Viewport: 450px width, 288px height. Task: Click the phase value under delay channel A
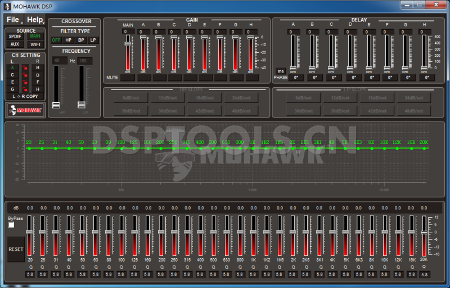pos(294,78)
